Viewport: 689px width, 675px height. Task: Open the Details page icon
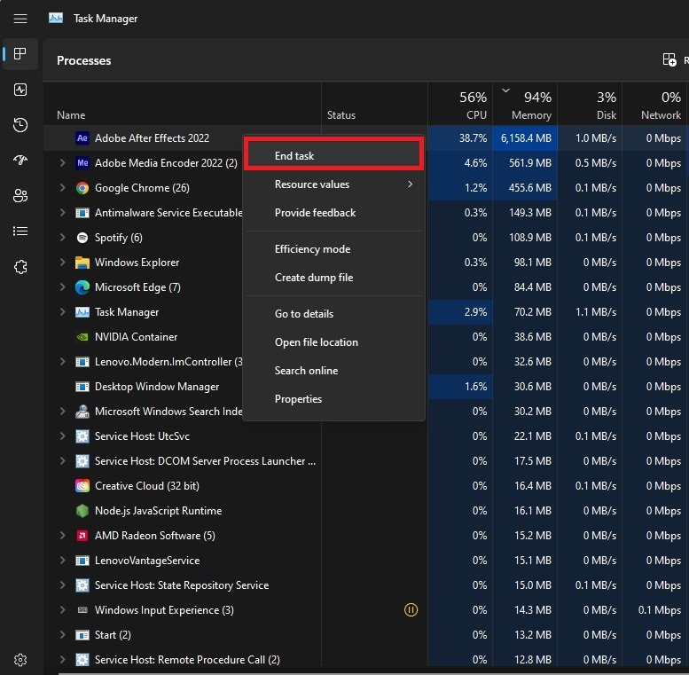pos(20,232)
